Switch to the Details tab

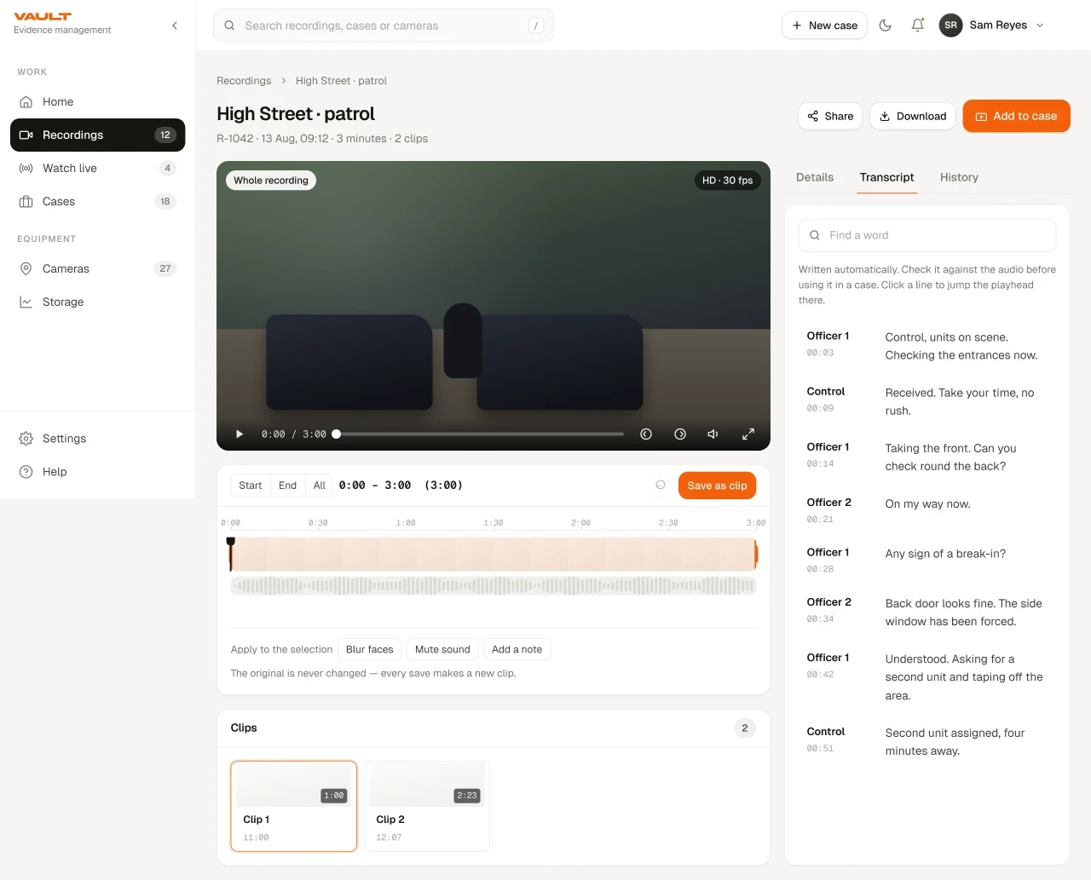click(x=815, y=177)
